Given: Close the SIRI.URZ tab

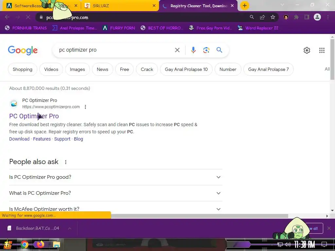Looking at the screenshot, I should coord(154,6).
